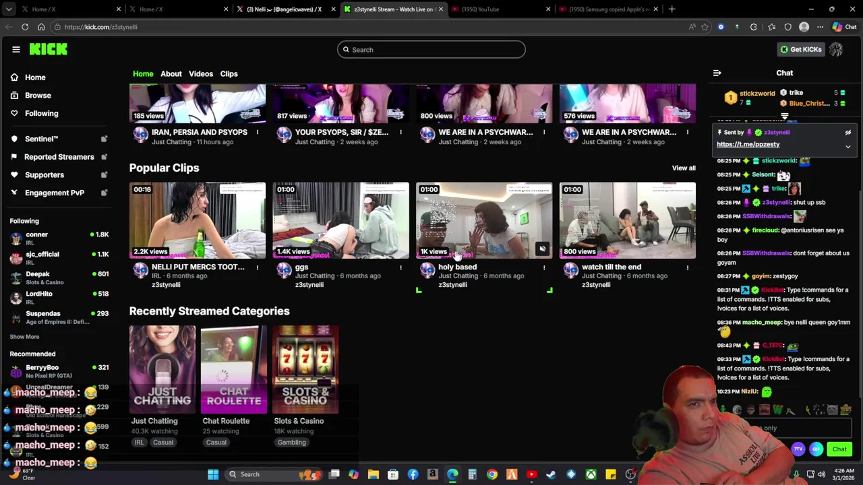Open the Slots & Casino category card

click(x=305, y=369)
